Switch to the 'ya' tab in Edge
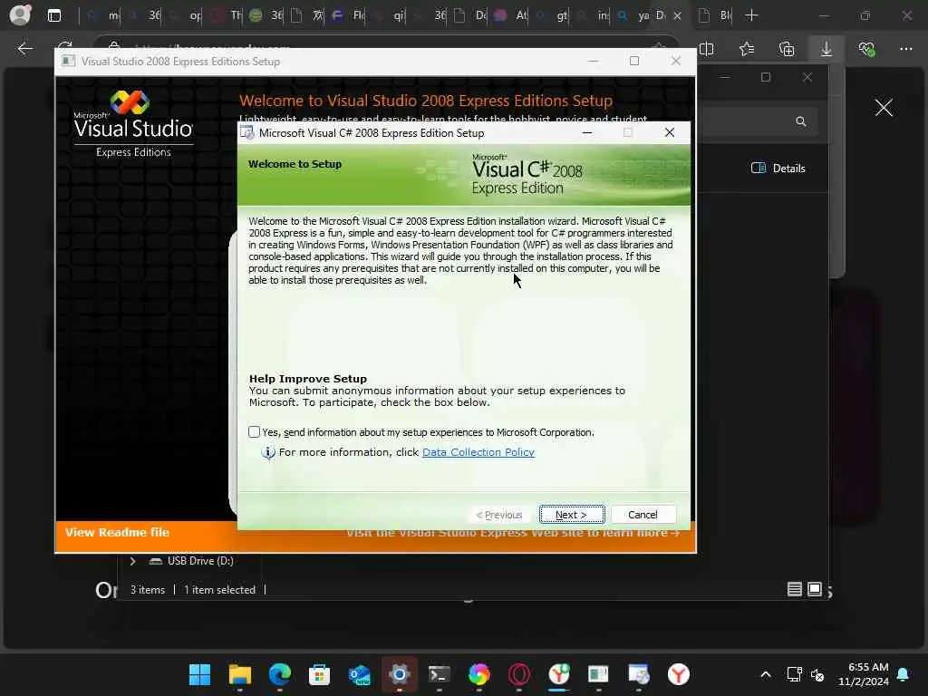Viewport: 928px width, 696px height. [x=632, y=15]
